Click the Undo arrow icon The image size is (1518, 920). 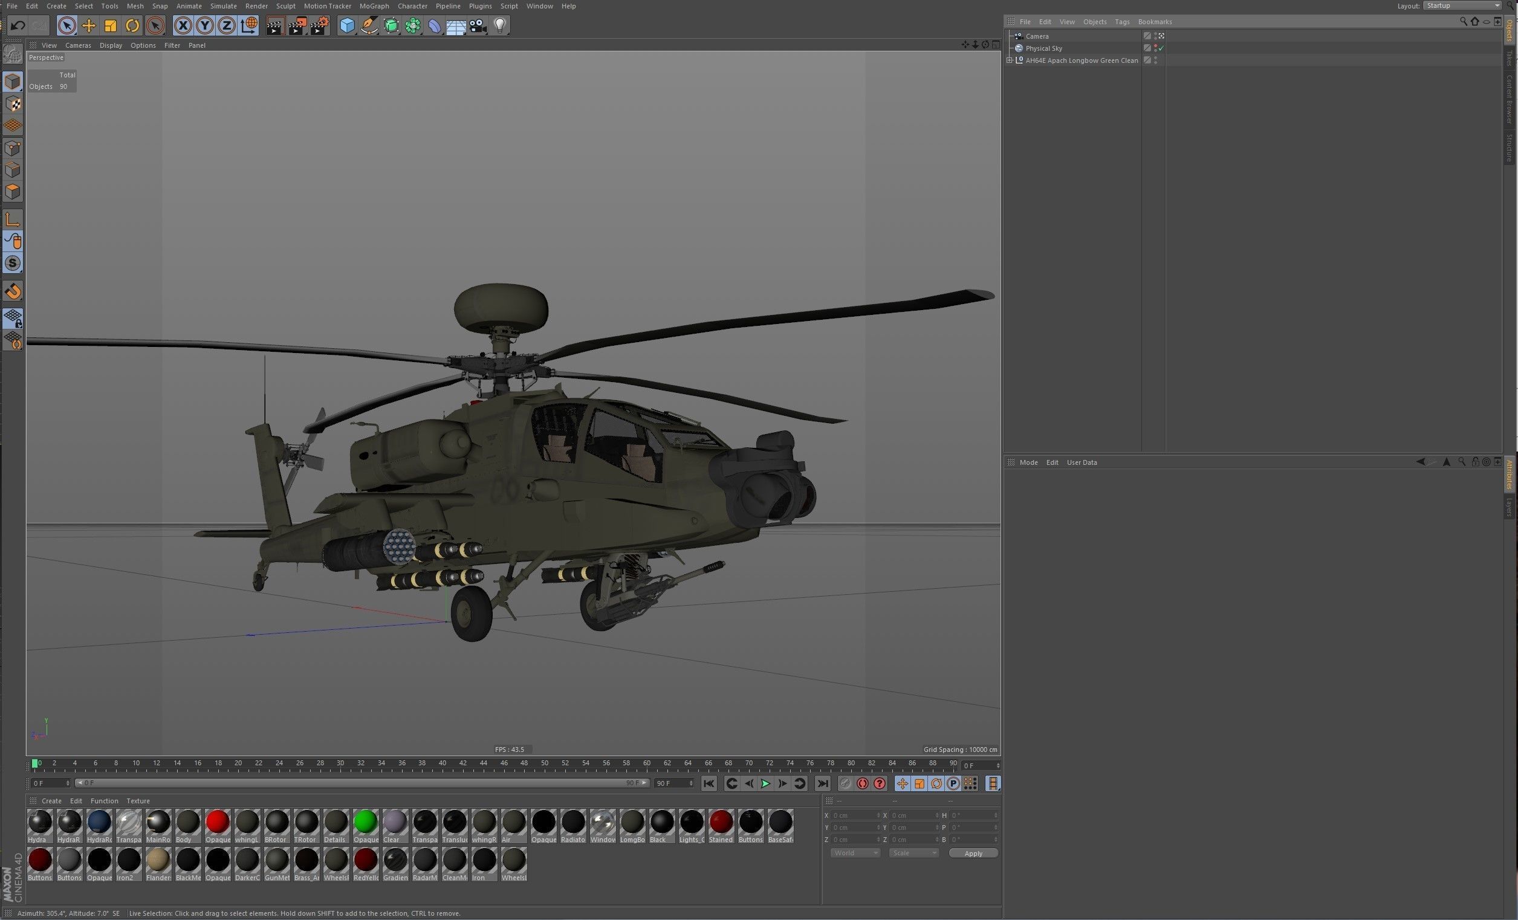[x=18, y=25]
